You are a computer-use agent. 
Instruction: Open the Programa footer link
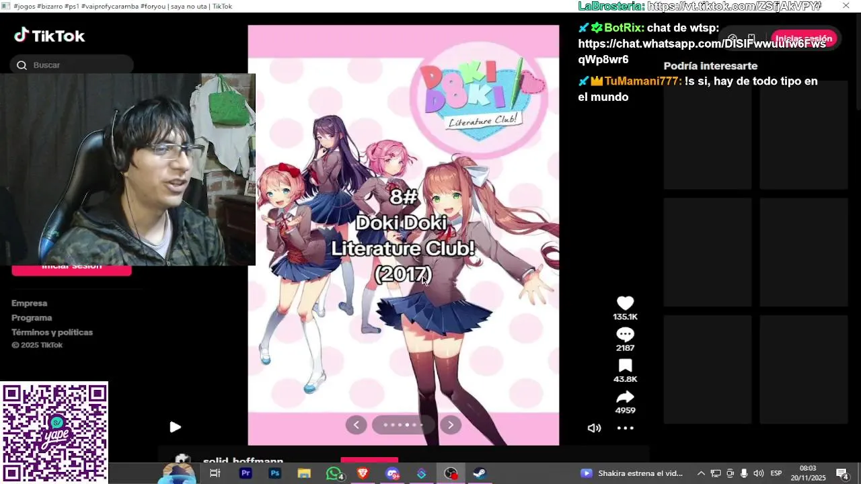[32, 318]
